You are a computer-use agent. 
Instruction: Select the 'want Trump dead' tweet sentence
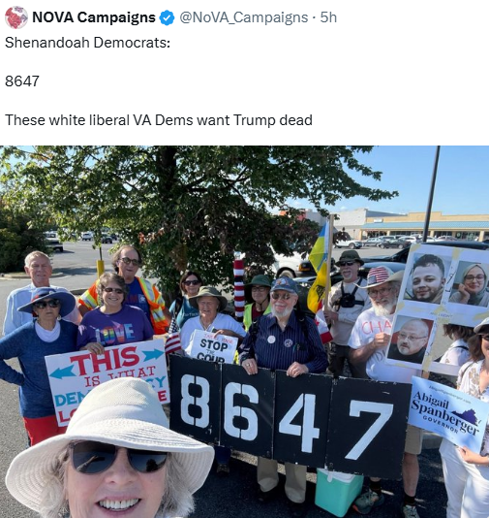point(159,120)
